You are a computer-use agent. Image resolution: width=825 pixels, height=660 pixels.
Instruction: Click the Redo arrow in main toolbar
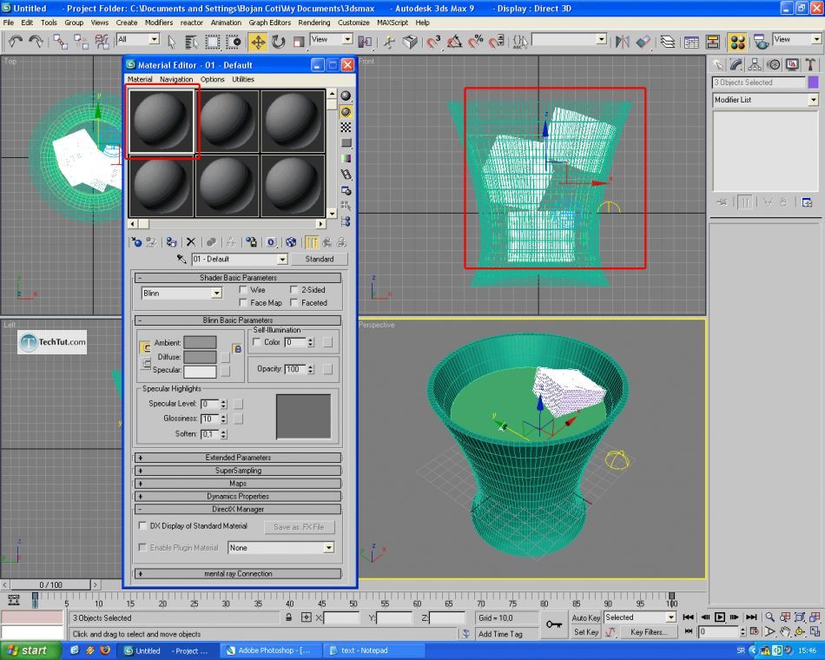(x=36, y=41)
